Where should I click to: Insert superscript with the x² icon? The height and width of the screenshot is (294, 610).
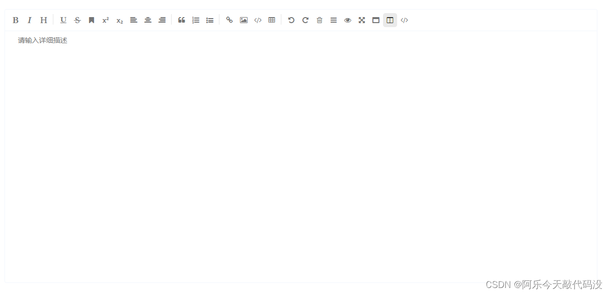tap(106, 20)
